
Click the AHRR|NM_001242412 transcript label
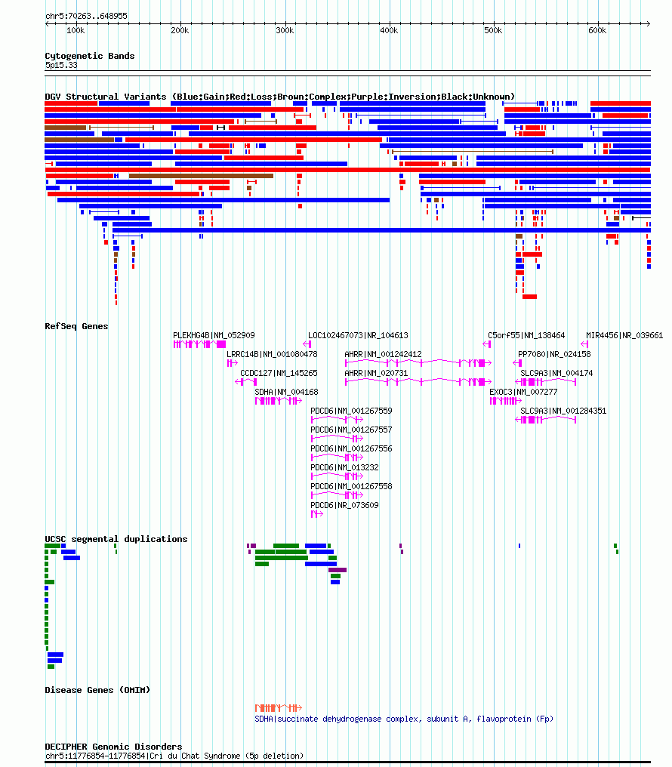pos(383,354)
